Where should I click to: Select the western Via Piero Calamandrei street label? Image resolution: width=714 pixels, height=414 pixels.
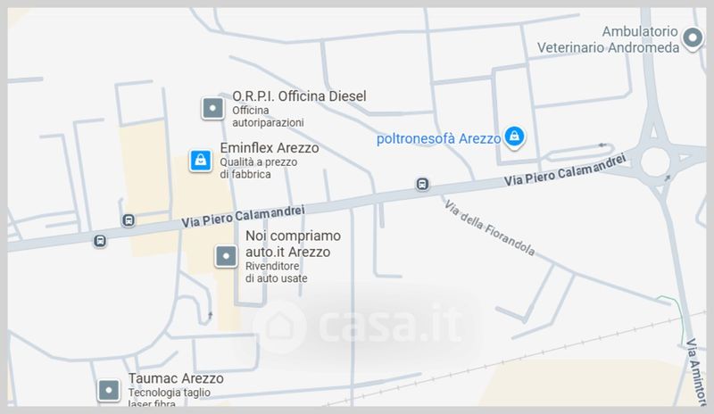click(x=243, y=216)
